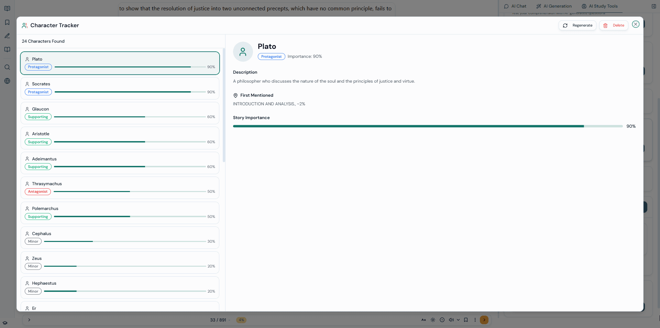Open bookmarks from the left sidebar
Screen dimensions: 660x328
(7, 22)
